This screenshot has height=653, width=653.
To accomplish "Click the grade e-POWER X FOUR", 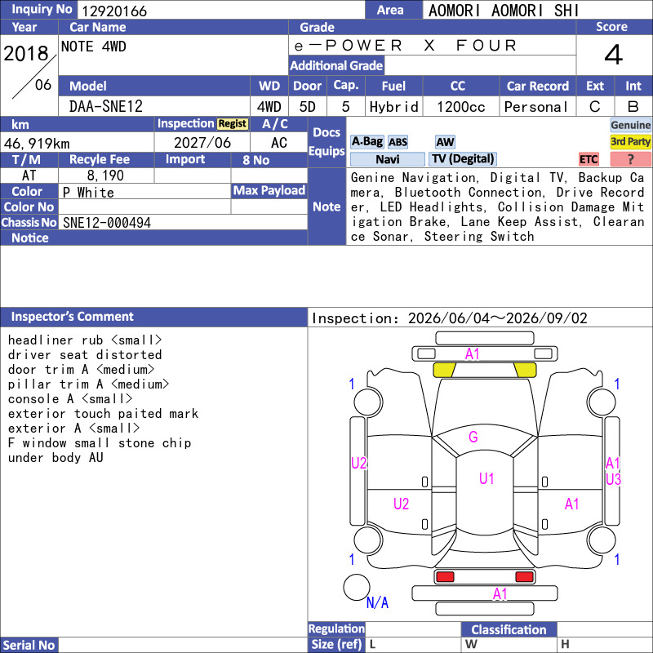I will (405, 46).
